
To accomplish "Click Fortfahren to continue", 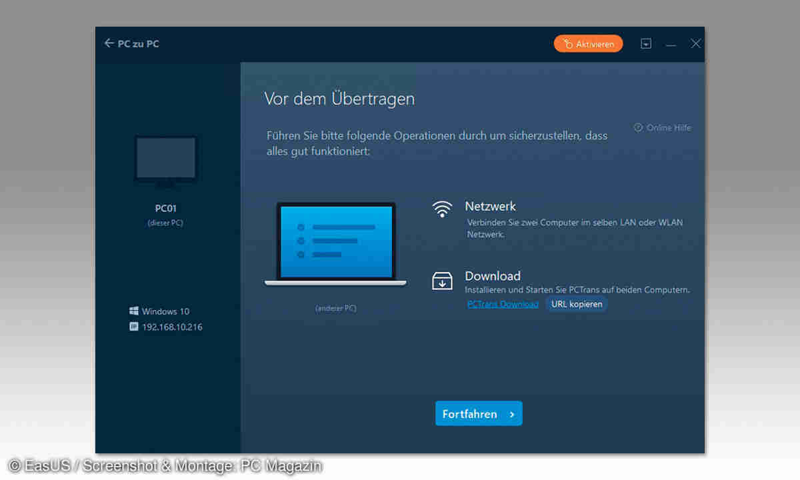I will click(479, 414).
